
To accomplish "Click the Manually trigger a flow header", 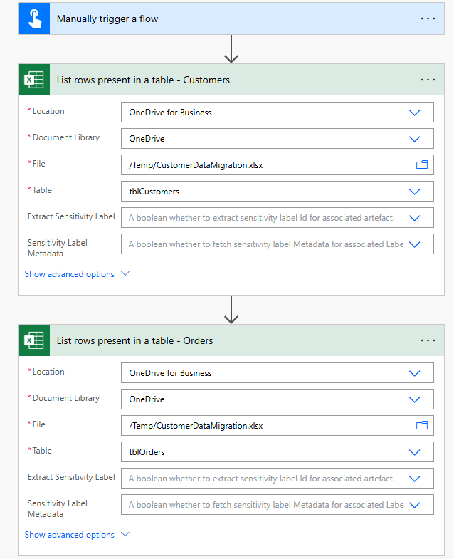I will click(107, 19).
